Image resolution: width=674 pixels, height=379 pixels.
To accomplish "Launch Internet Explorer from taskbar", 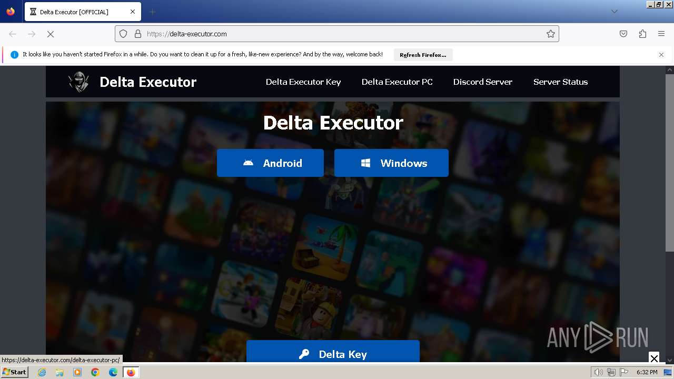I will click(x=42, y=372).
